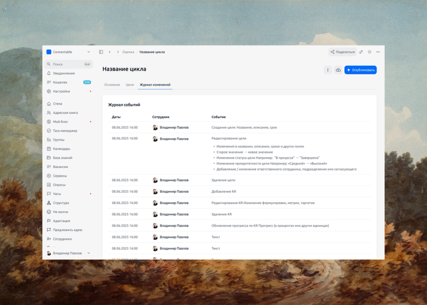
Task: Click the event text Добавление KR
Action: (224, 192)
